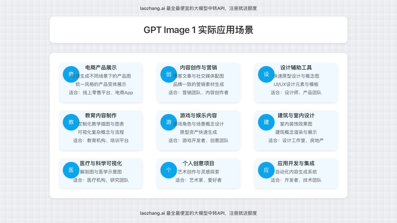Click the line 快速原型设计与概念图
The width and height of the screenshot is (397, 223).
click(x=296, y=76)
